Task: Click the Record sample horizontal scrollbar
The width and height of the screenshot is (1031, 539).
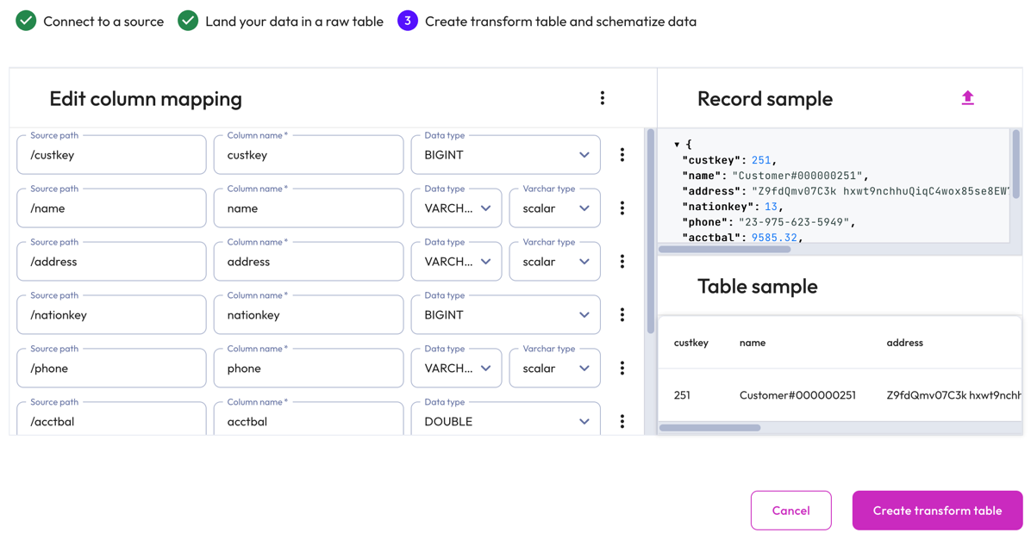Action: click(725, 250)
